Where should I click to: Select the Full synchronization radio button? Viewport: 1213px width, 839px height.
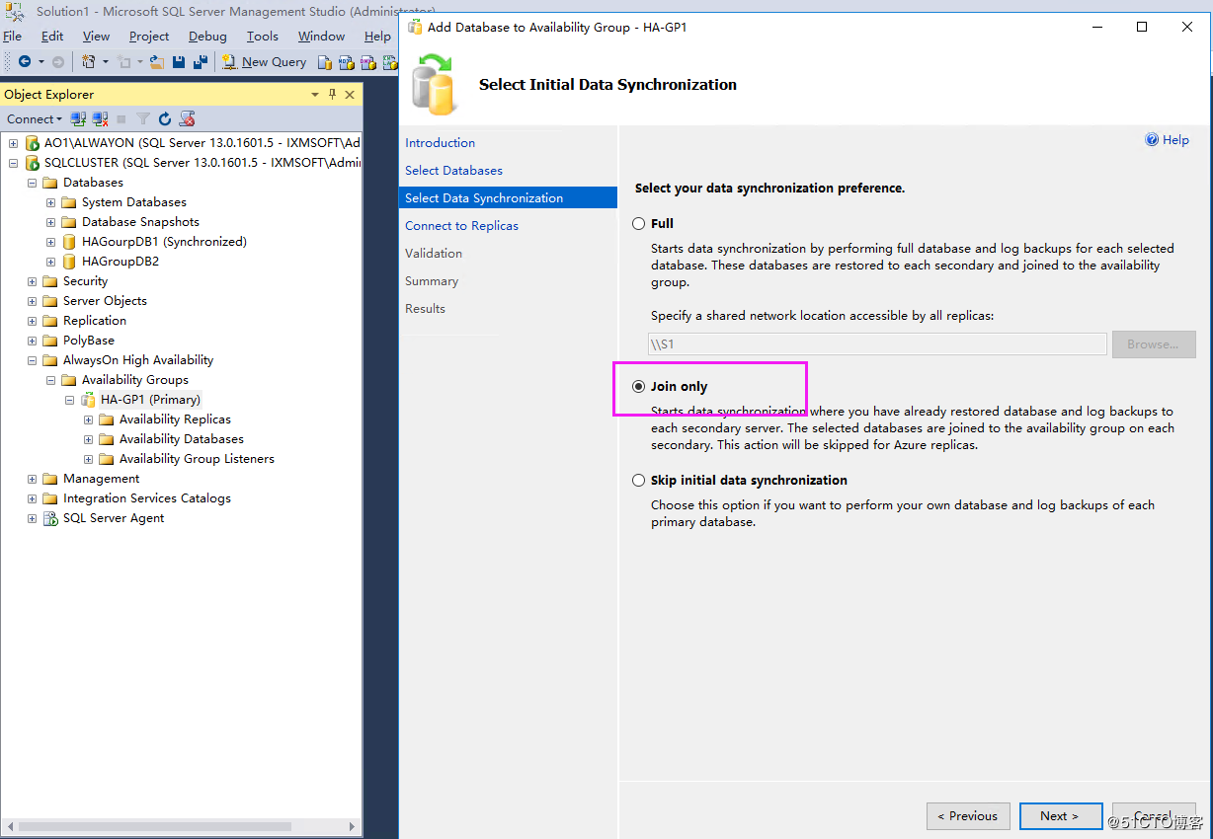point(638,223)
